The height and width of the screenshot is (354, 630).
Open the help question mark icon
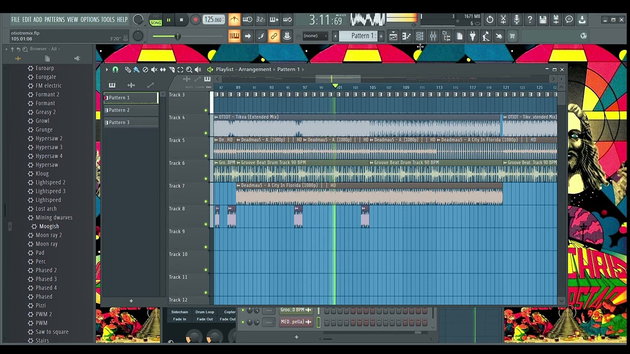click(530, 20)
